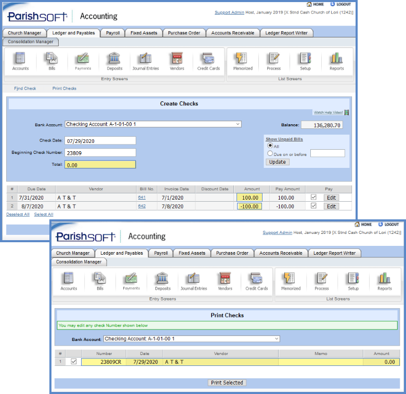Screen dimensions: 406x394
Task: Click into the Check Date field
Action: [100, 140]
